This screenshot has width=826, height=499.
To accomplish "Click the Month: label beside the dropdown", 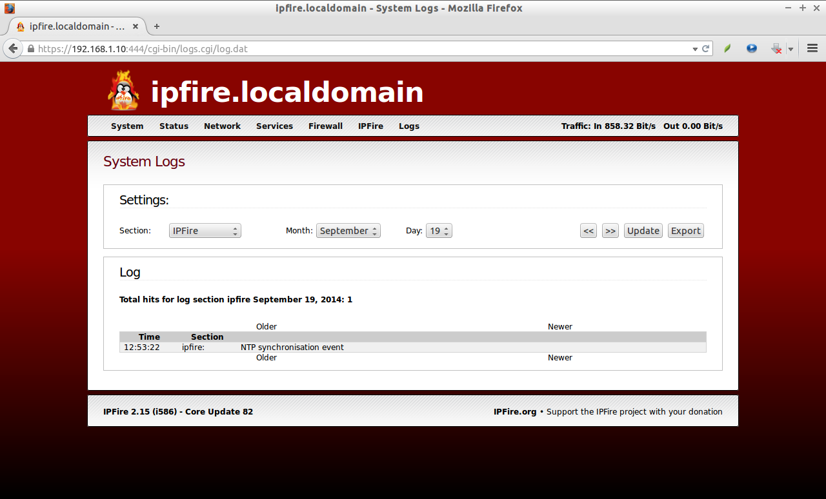I will coord(299,231).
